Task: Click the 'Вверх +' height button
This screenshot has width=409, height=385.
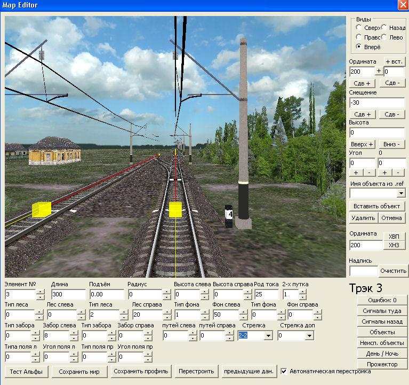Action: click(363, 144)
